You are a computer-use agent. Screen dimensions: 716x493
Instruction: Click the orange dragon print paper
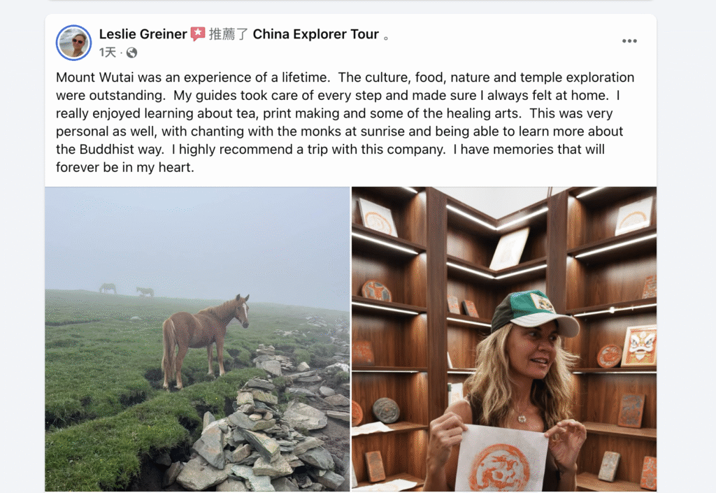coord(502,458)
